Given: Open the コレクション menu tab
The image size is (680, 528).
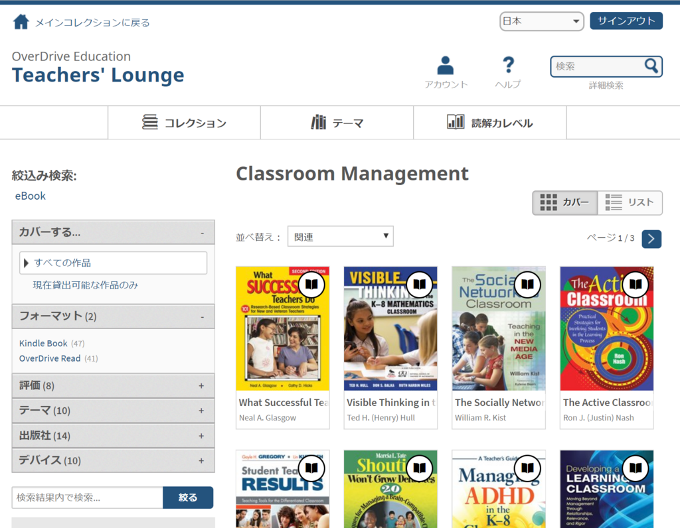Looking at the screenshot, I should tap(185, 123).
